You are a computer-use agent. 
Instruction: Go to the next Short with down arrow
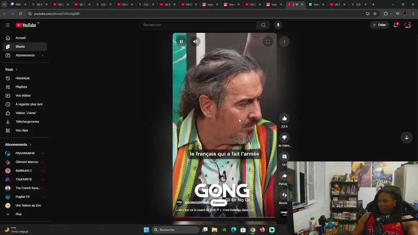point(407,138)
